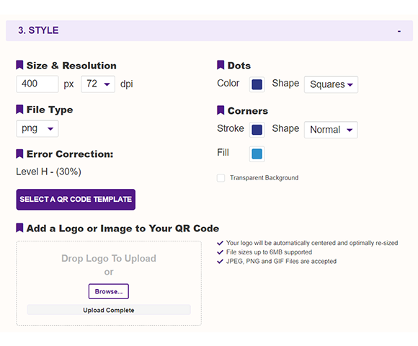Click checkmark icon next to File sizes note
The height and width of the screenshot is (346, 418).
pos(220,252)
